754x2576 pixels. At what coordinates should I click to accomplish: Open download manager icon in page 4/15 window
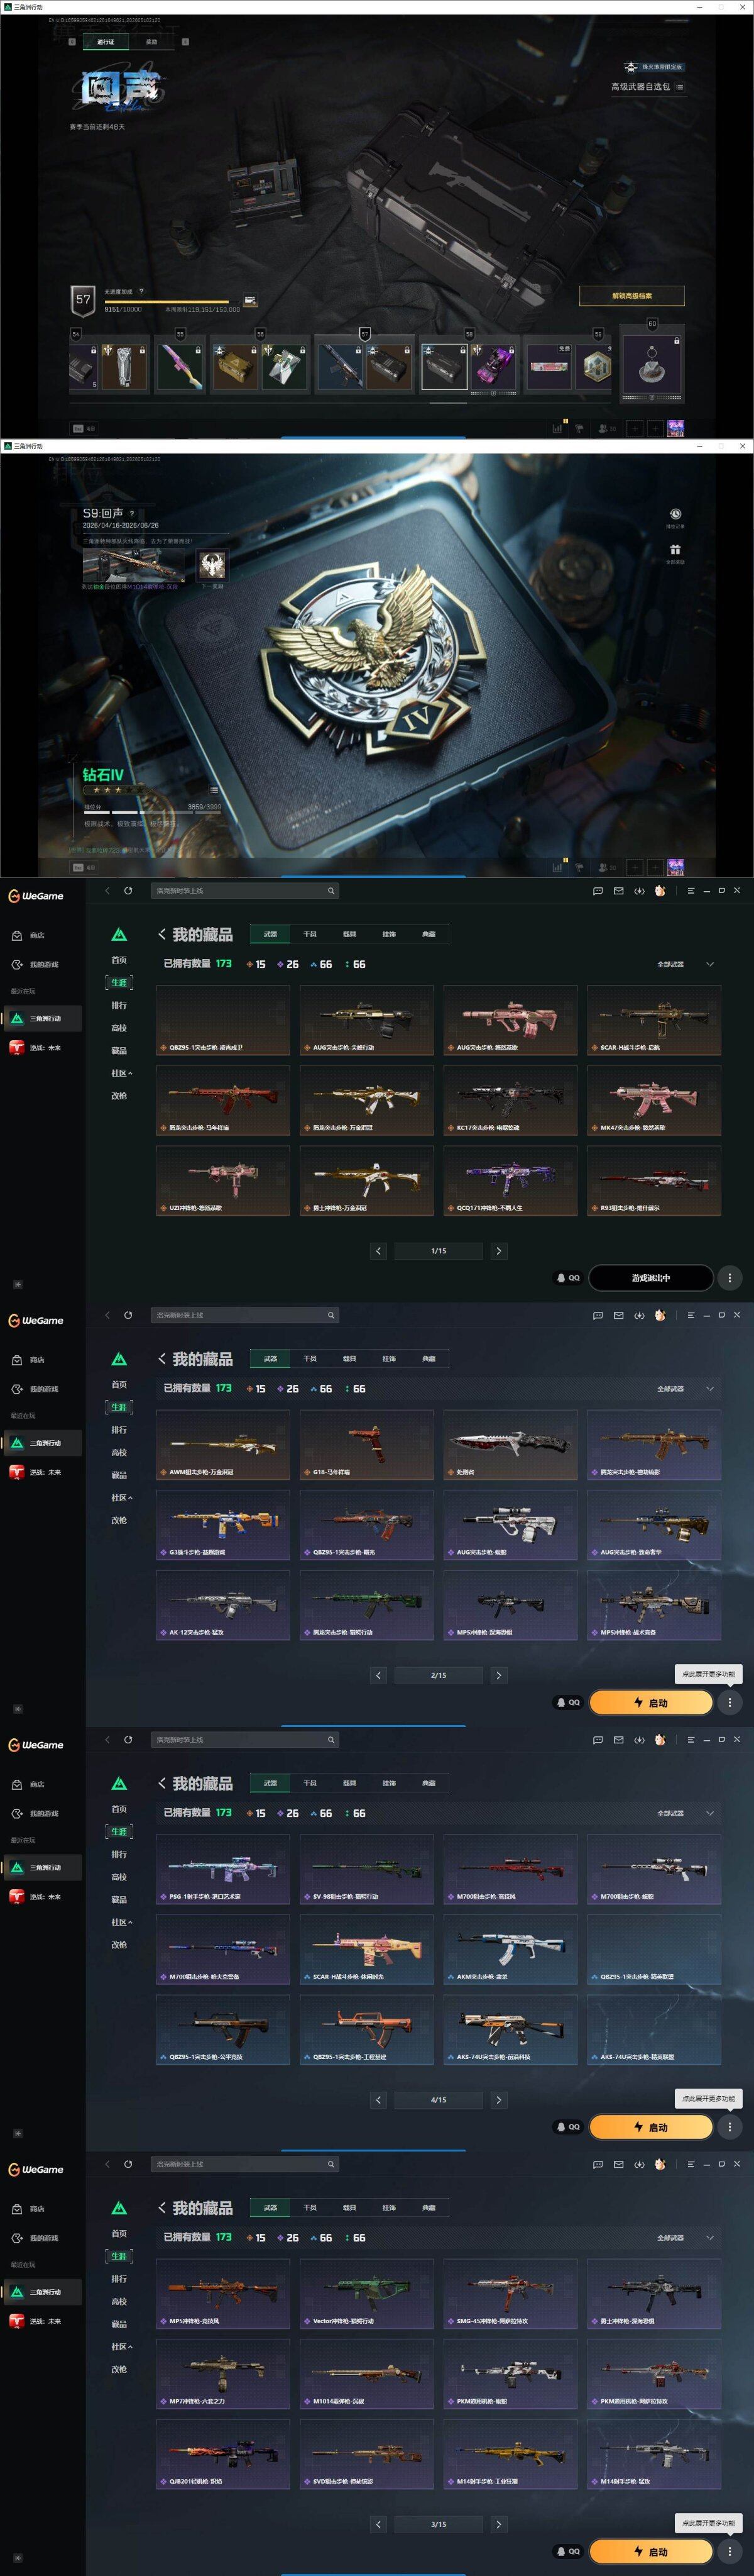click(639, 1739)
